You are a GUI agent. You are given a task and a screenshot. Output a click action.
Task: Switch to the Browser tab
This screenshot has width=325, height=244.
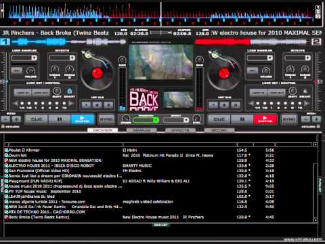103,130
